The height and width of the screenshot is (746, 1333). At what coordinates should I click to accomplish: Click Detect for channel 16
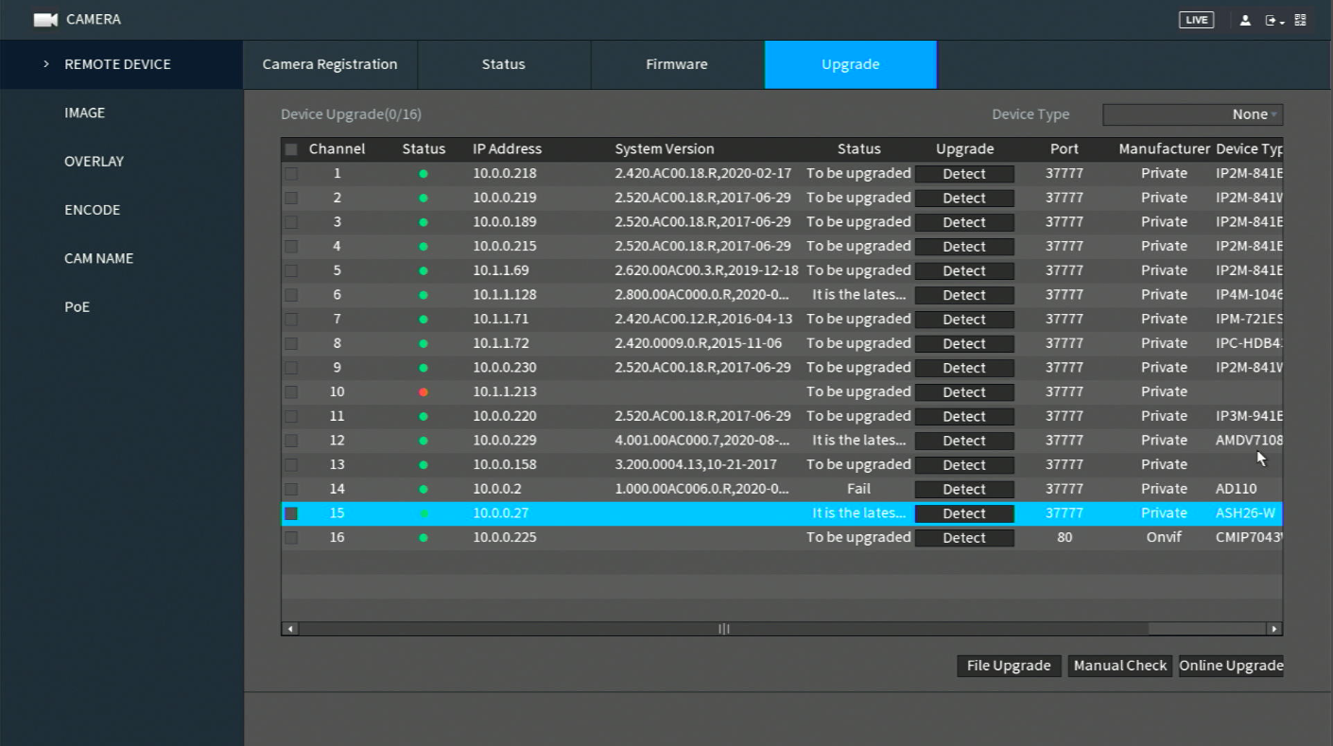[964, 538]
